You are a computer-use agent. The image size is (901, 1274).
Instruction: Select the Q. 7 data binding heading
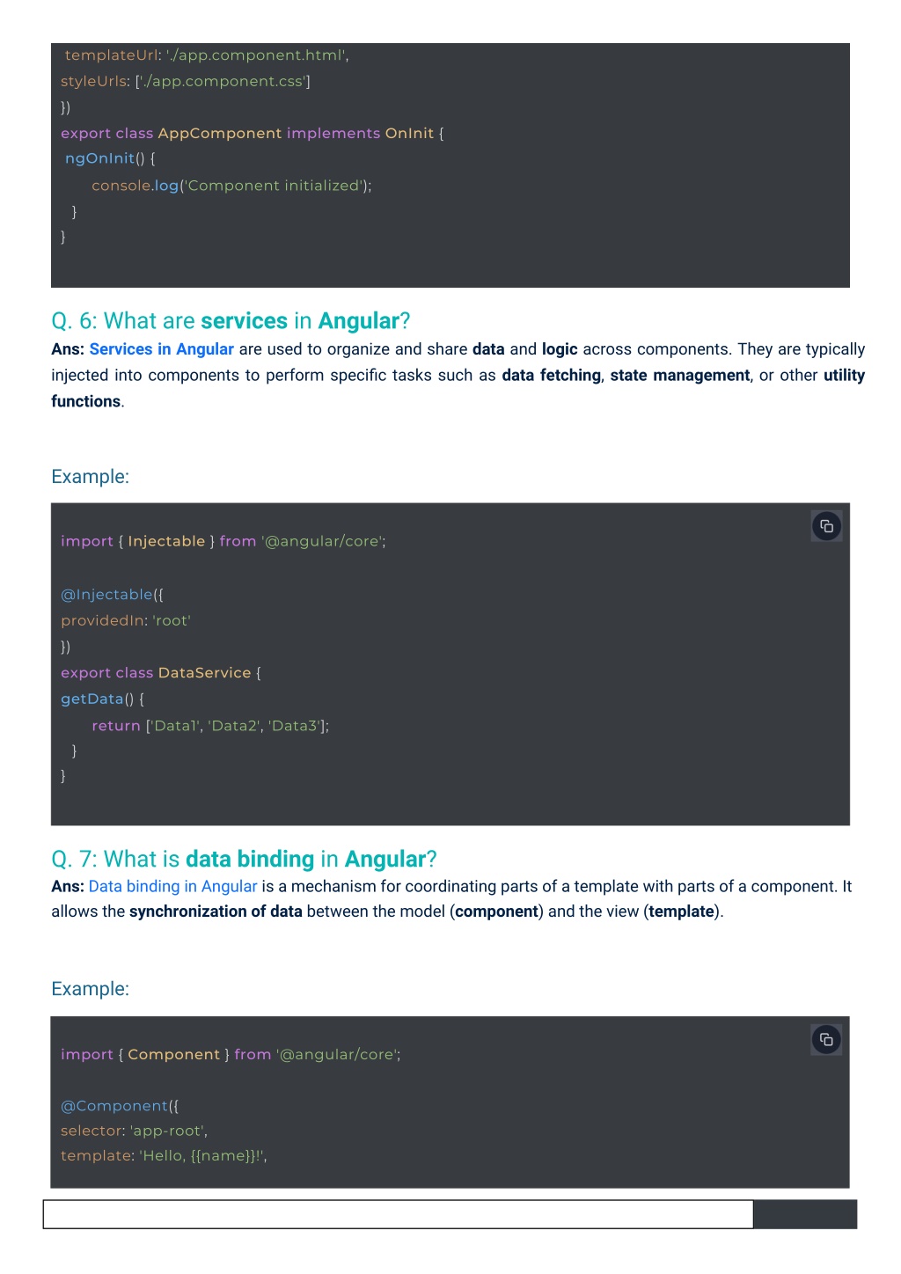(x=244, y=859)
